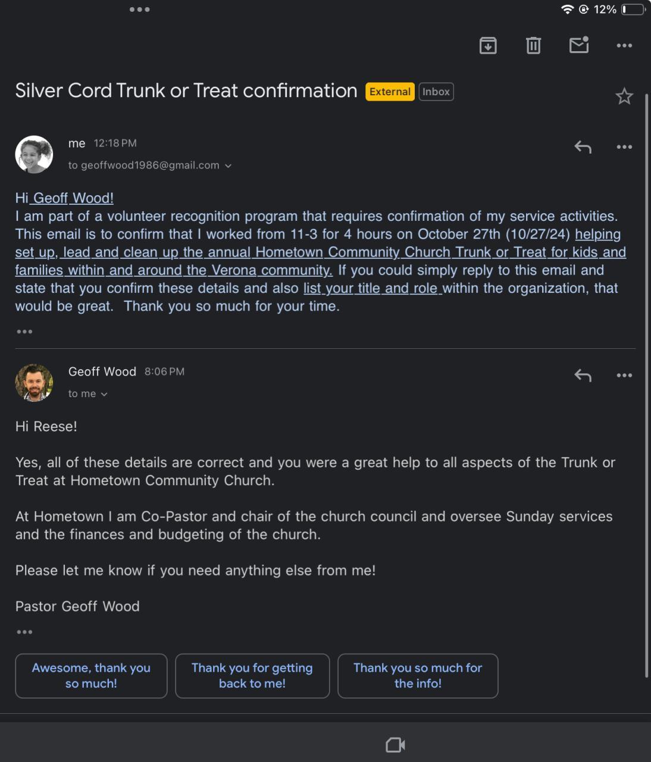Expand recipient details for geoffwood1986@gmail.com

click(x=228, y=165)
